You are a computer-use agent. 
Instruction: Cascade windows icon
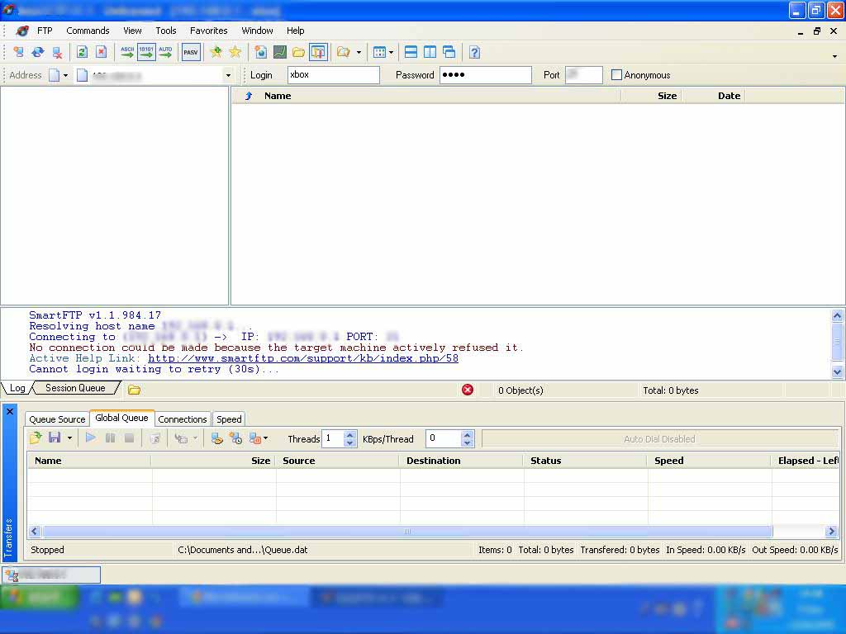pyautogui.click(x=449, y=52)
